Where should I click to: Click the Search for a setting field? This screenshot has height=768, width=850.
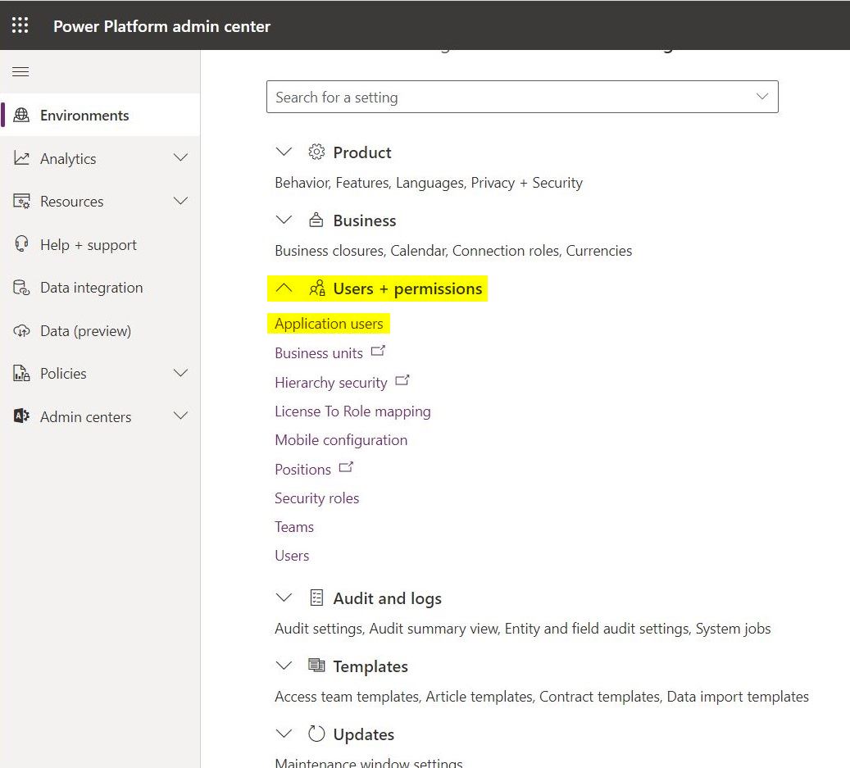[x=522, y=97]
